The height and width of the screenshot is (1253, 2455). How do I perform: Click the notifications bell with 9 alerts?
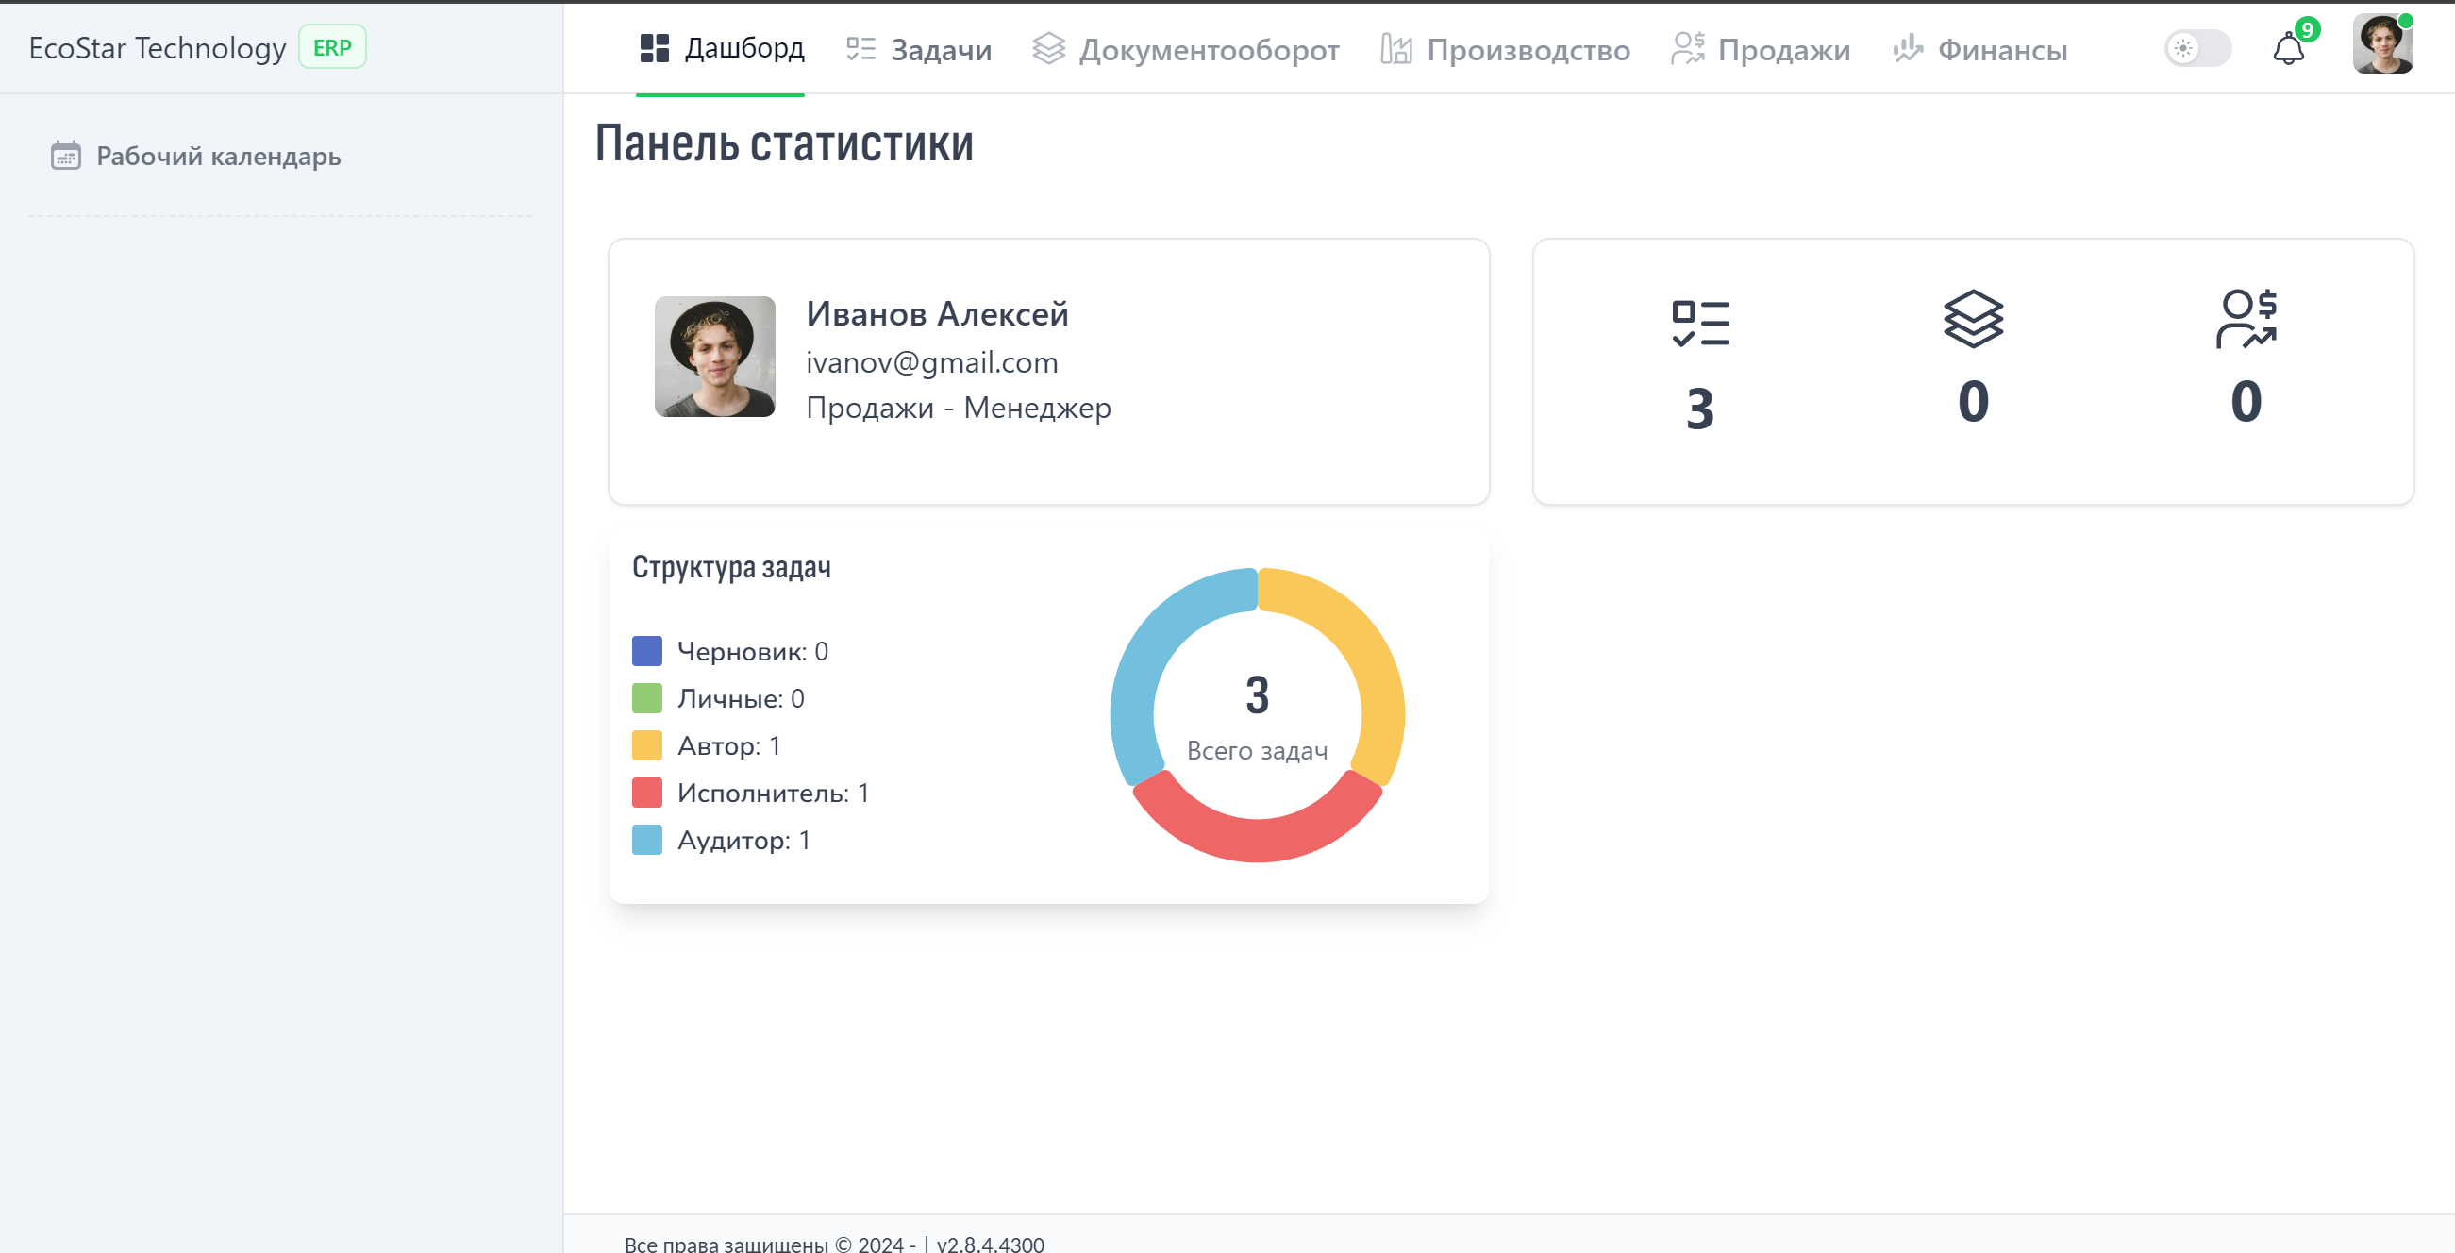point(2287,49)
